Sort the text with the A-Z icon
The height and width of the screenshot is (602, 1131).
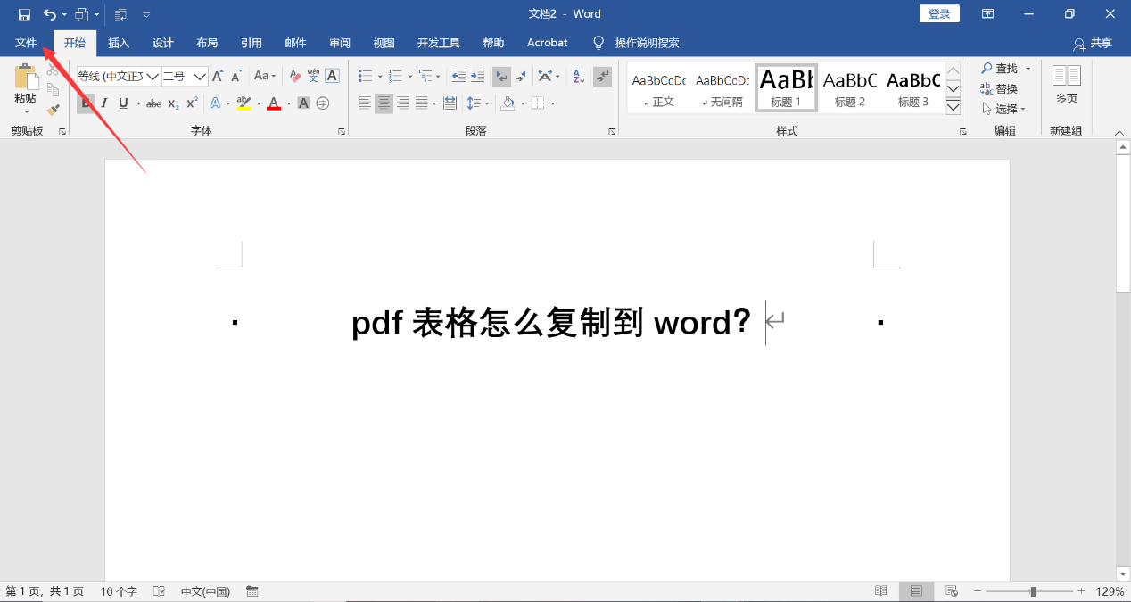[578, 76]
